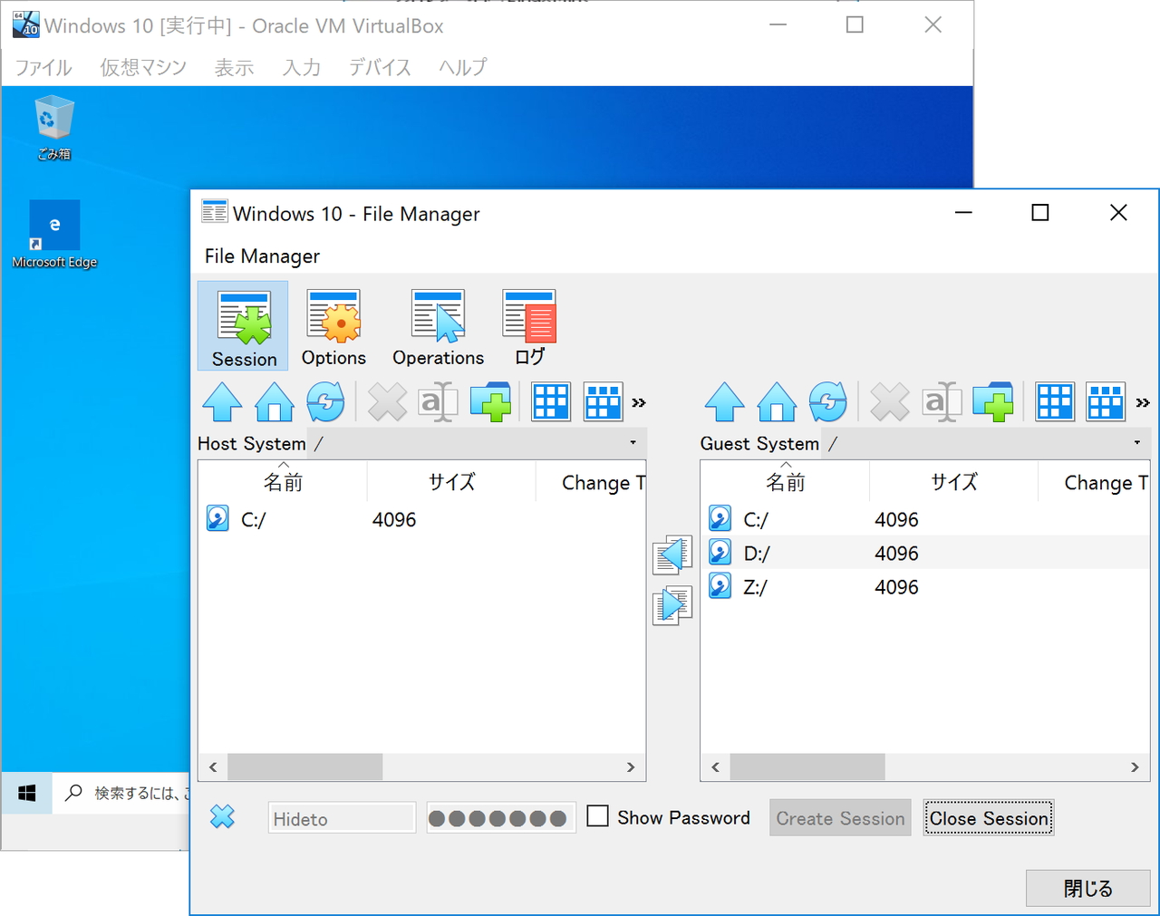Invert selection in Host System panel

(x=603, y=402)
